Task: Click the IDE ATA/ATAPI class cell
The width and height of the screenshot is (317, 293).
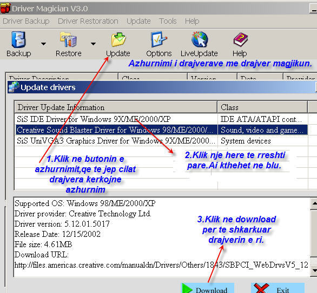Action: click(x=262, y=119)
